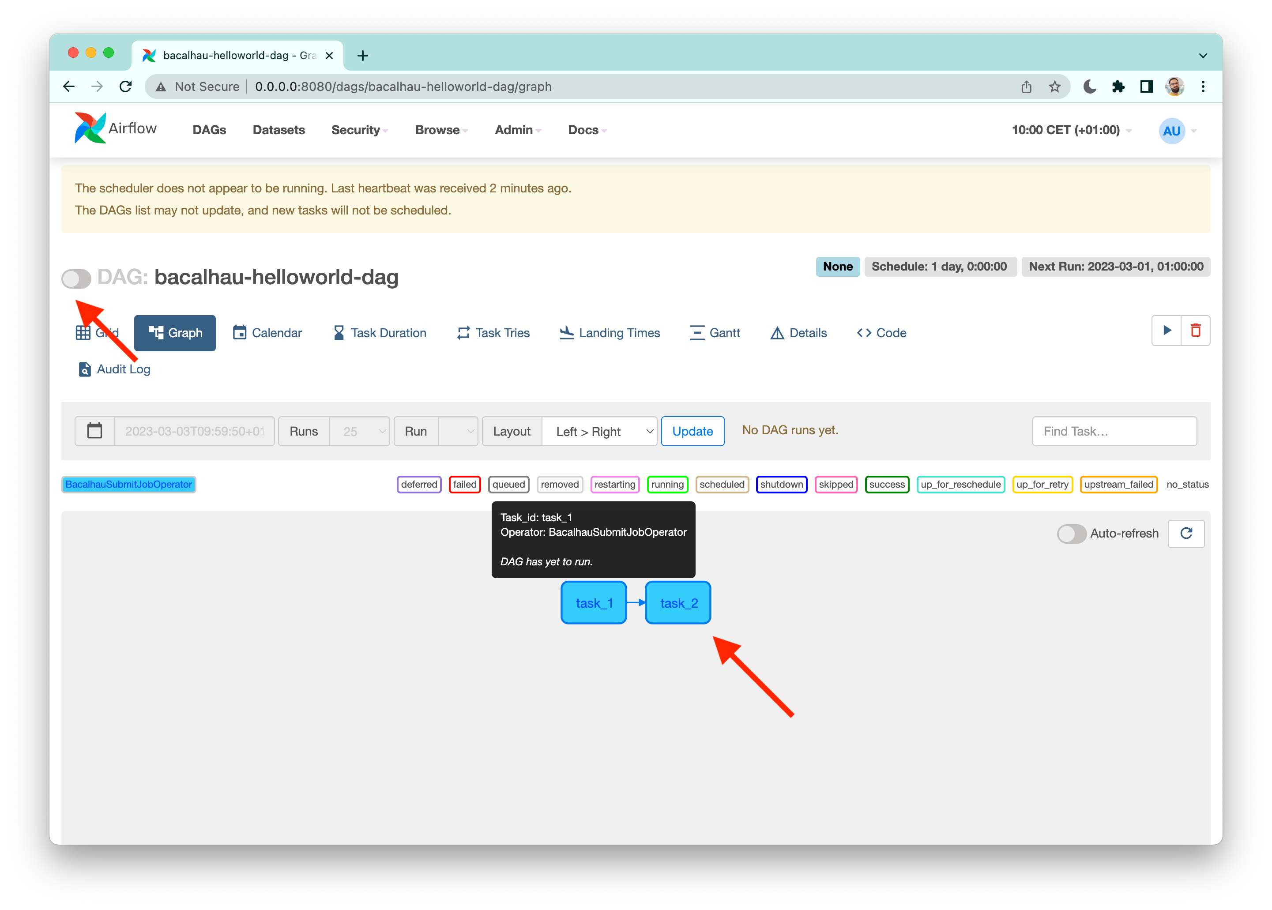
Task: Click the Airflow pinwheel logo
Action: (x=90, y=128)
